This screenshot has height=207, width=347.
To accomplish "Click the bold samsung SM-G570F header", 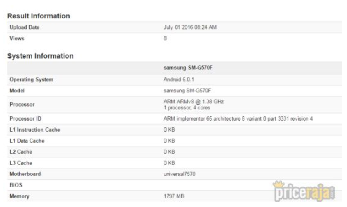I will click(188, 68).
